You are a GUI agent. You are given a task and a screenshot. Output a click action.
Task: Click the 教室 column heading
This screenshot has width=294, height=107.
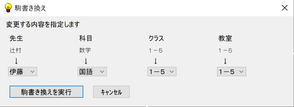pyautogui.click(x=225, y=38)
